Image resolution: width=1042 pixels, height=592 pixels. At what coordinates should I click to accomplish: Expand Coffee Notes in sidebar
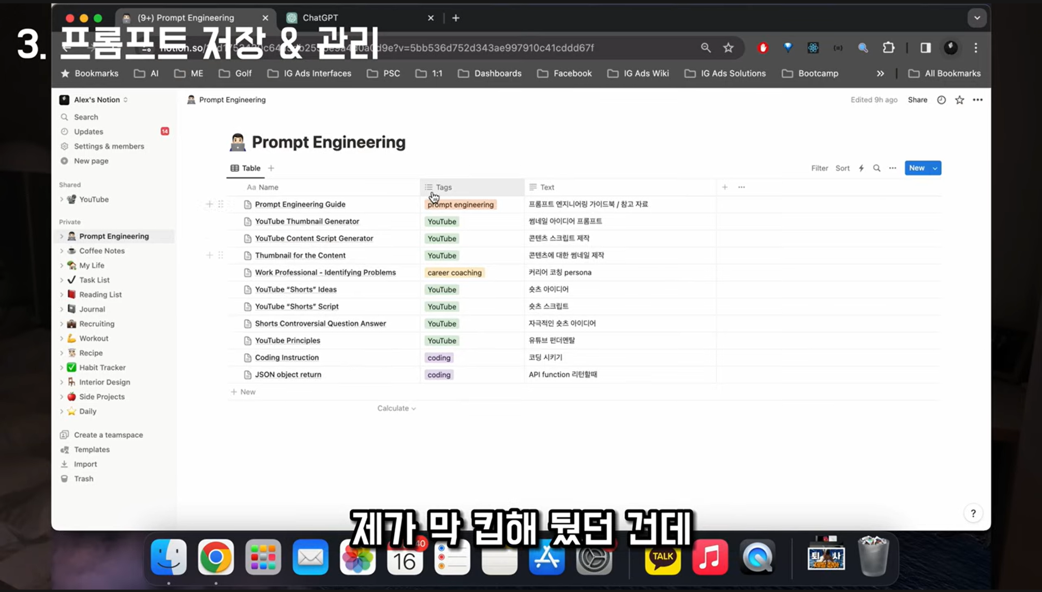pyautogui.click(x=62, y=251)
